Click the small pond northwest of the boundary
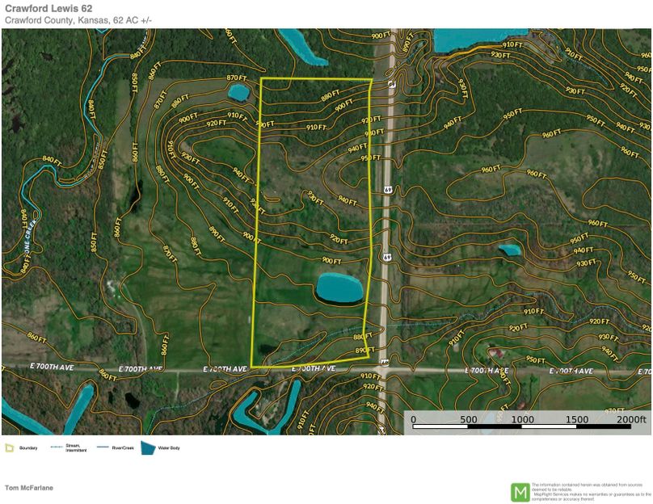This screenshot has height=504, width=653. click(x=238, y=93)
